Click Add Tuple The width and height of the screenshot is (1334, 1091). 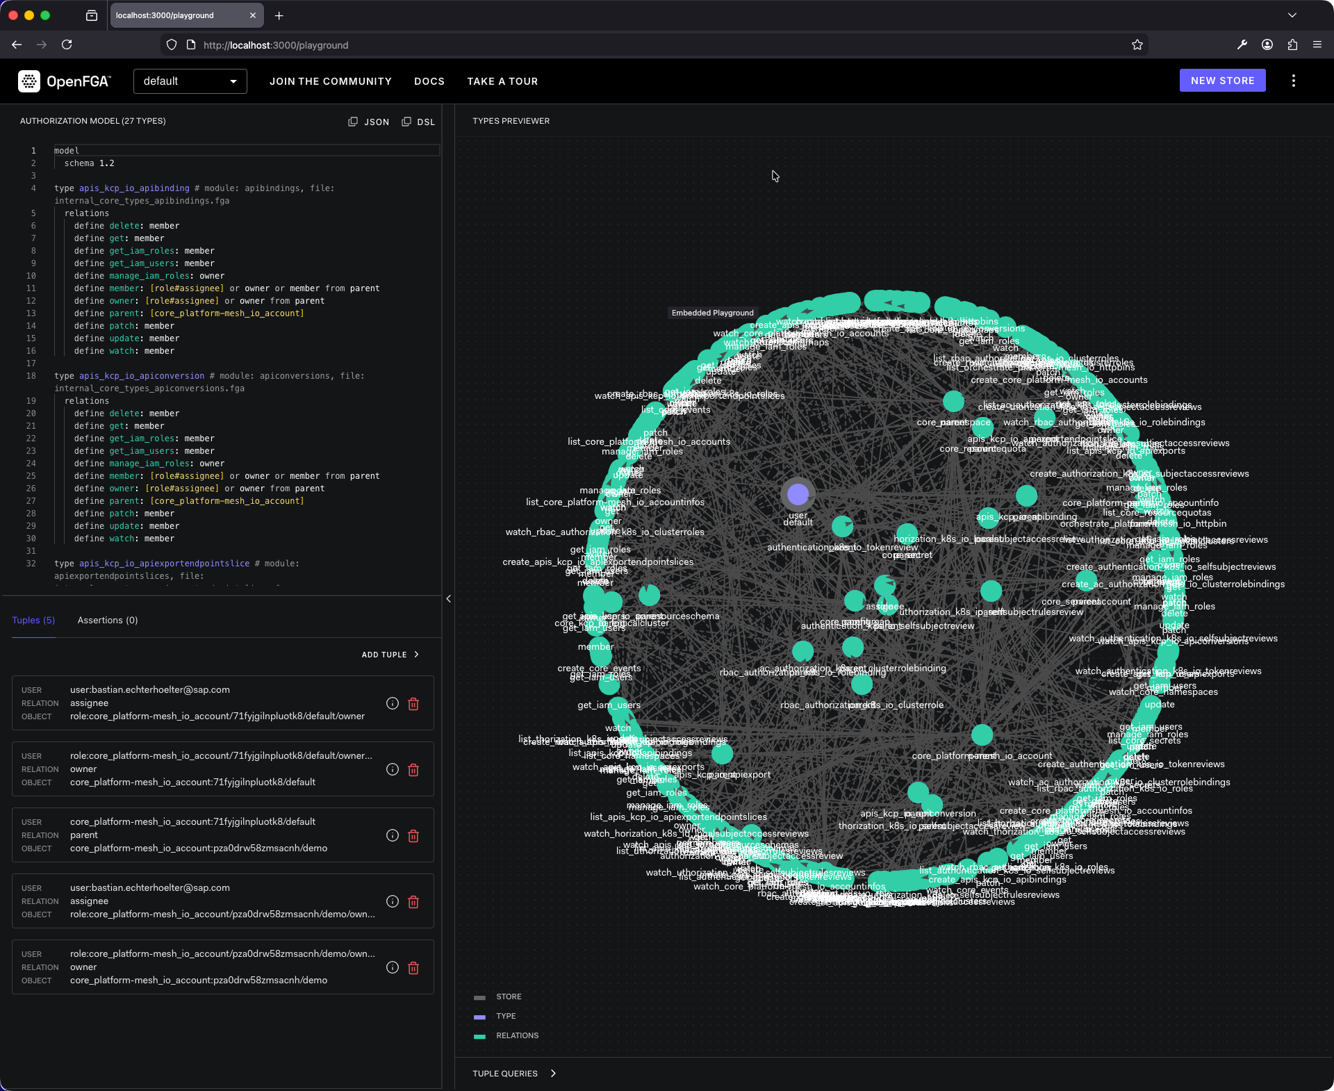coord(390,655)
